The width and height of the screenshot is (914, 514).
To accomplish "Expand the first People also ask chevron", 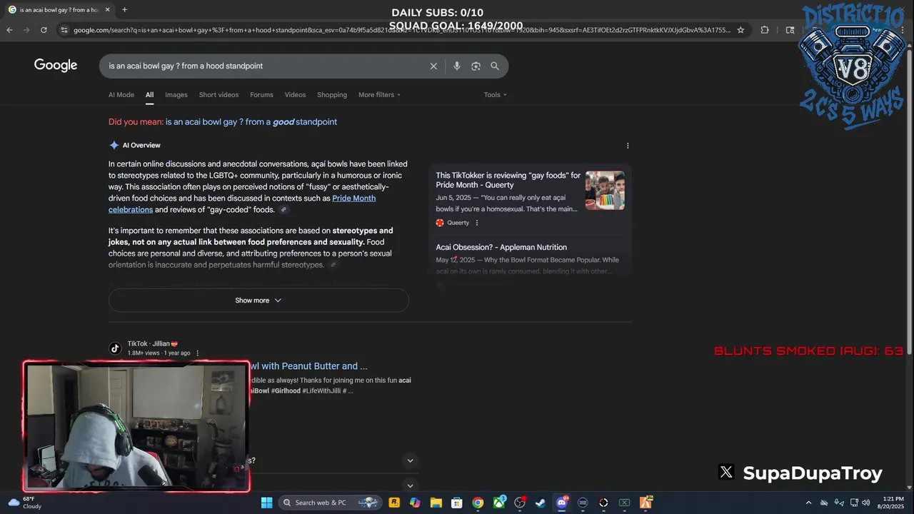I will [410, 460].
